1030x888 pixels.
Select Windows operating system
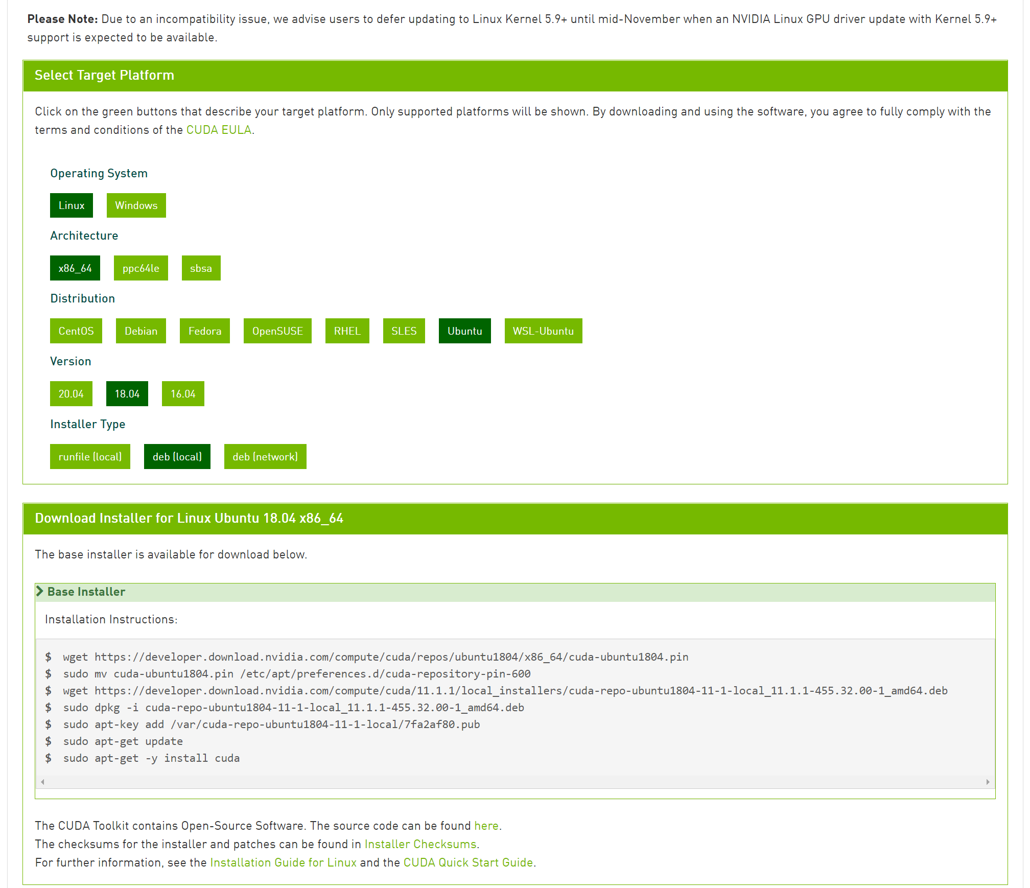(136, 205)
